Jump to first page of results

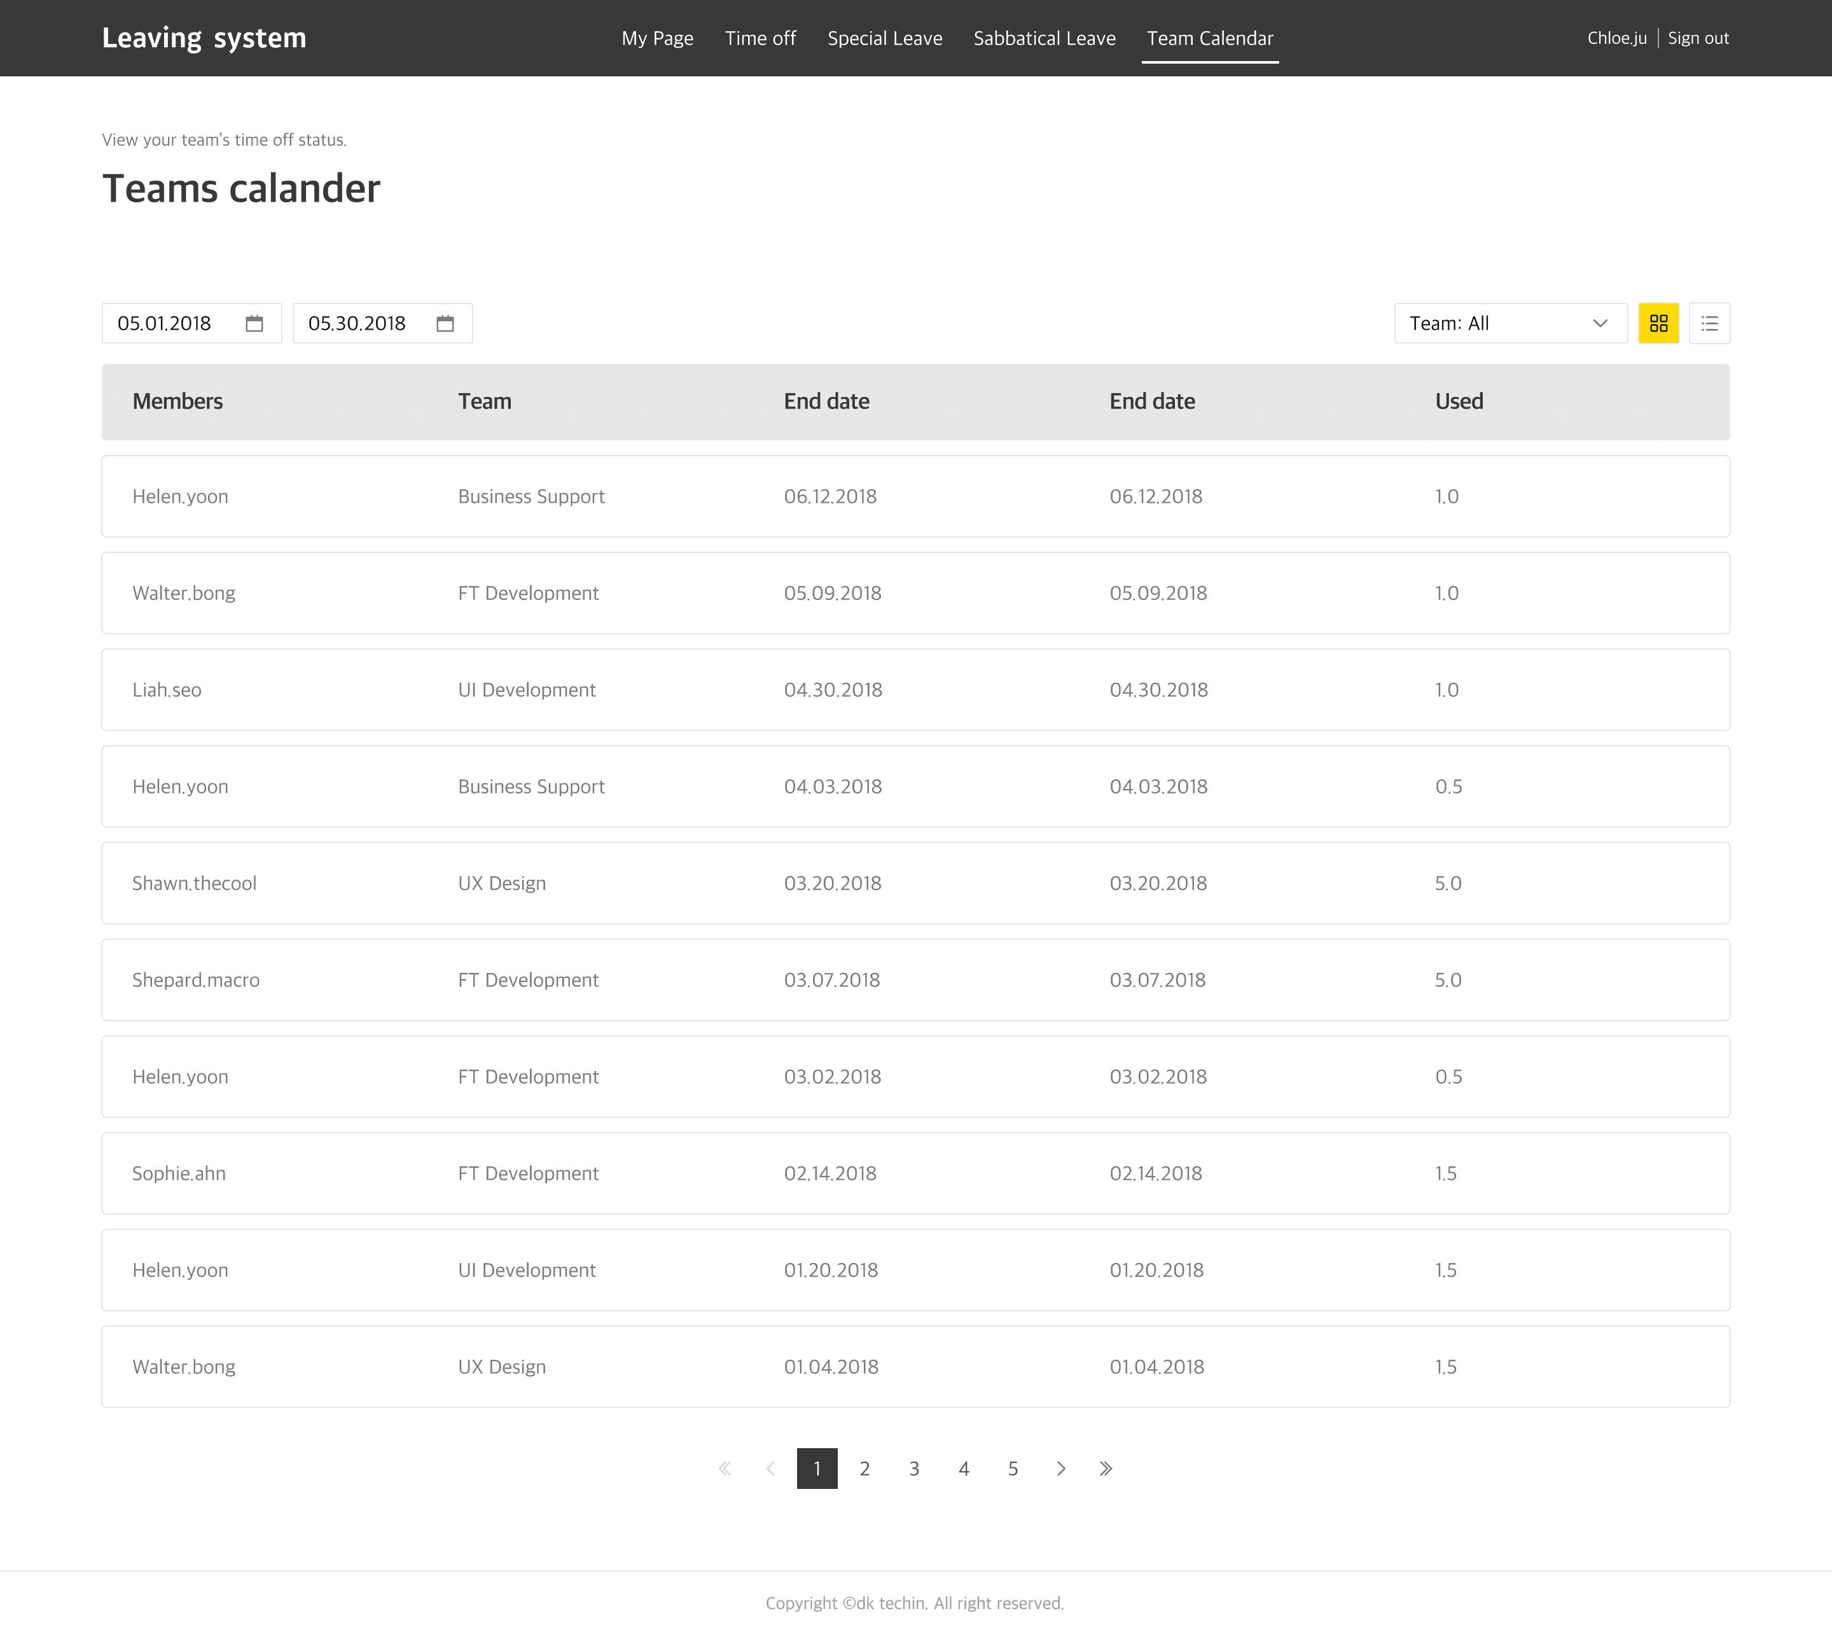coord(725,1469)
